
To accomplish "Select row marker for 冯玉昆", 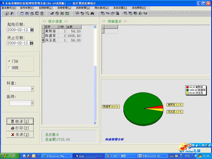I will pyautogui.click(x=43, y=40).
